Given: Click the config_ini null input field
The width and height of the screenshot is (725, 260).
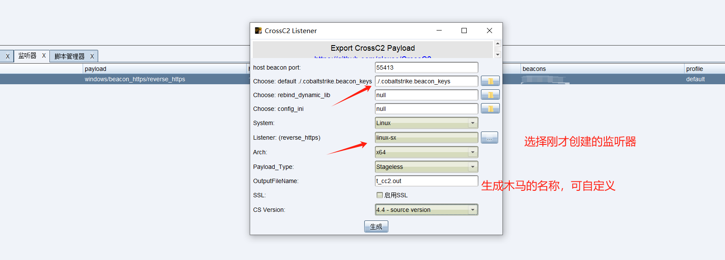Looking at the screenshot, I should 427,109.
